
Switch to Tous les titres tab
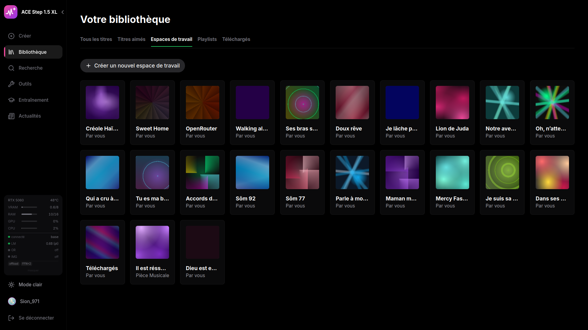pyautogui.click(x=96, y=39)
